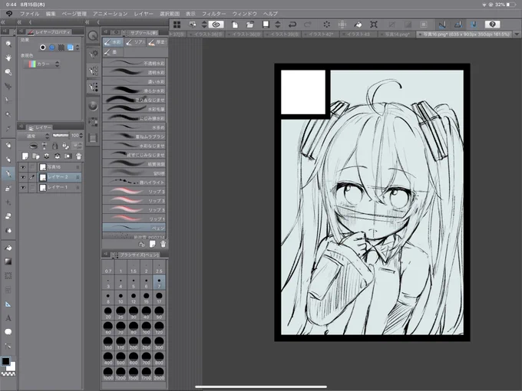
Task: Choose brush size 2000
Action: (159, 373)
